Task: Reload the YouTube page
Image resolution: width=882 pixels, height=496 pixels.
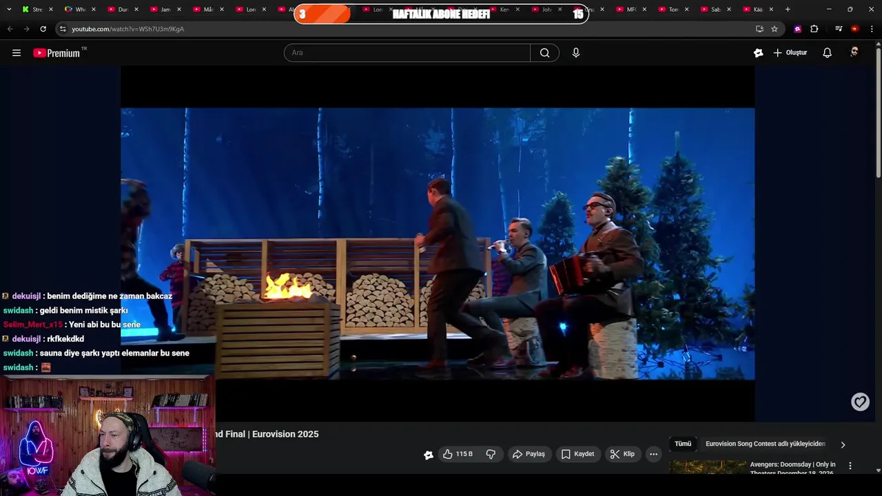Action: point(43,29)
